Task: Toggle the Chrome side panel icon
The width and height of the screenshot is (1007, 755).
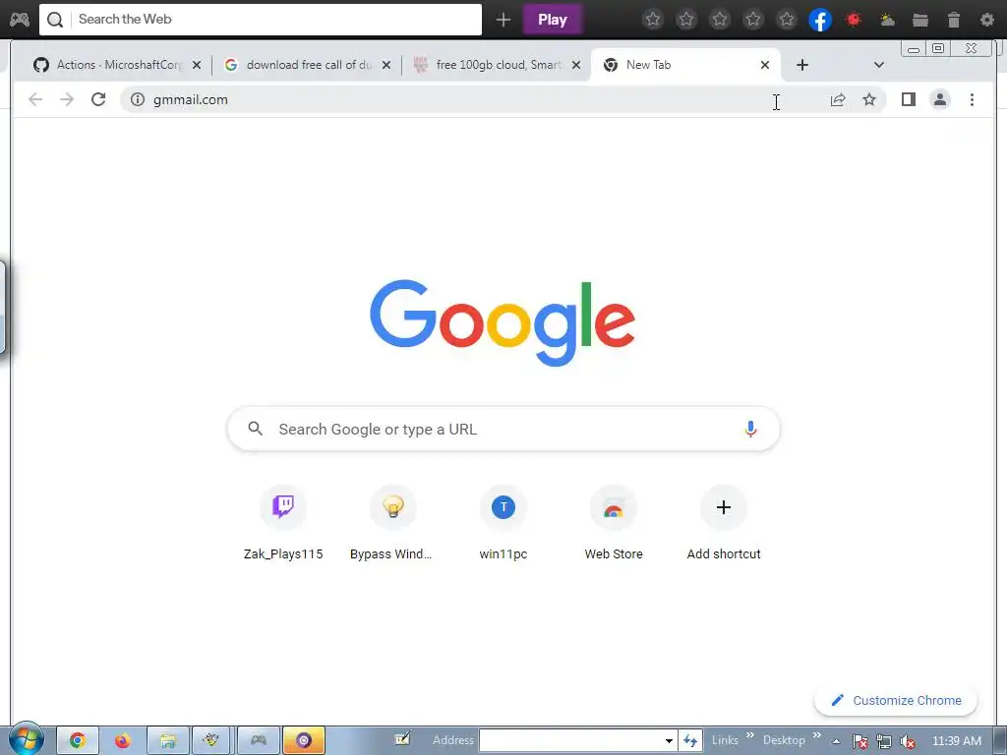Action: pyautogui.click(x=908, y=99)
